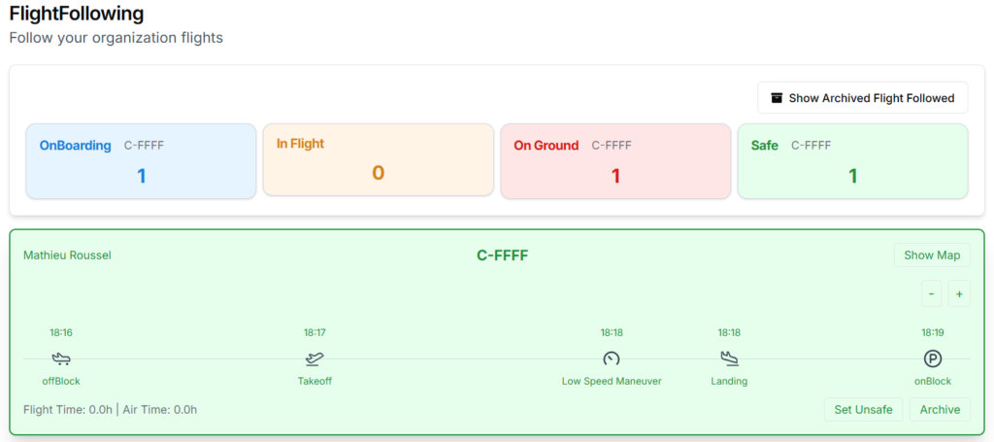Screen dimensions: 994x442
Task: Mark flight as unsafe with Set Unsafe
Action: (864, 410)
